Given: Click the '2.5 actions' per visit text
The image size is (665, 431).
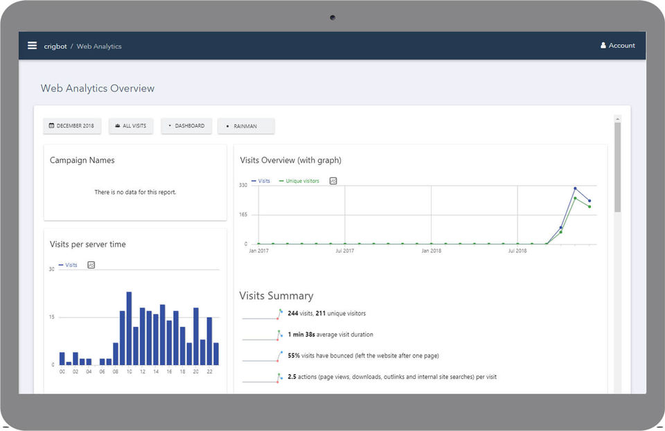Looking at the screenshot, I should [x=392, y=377].
